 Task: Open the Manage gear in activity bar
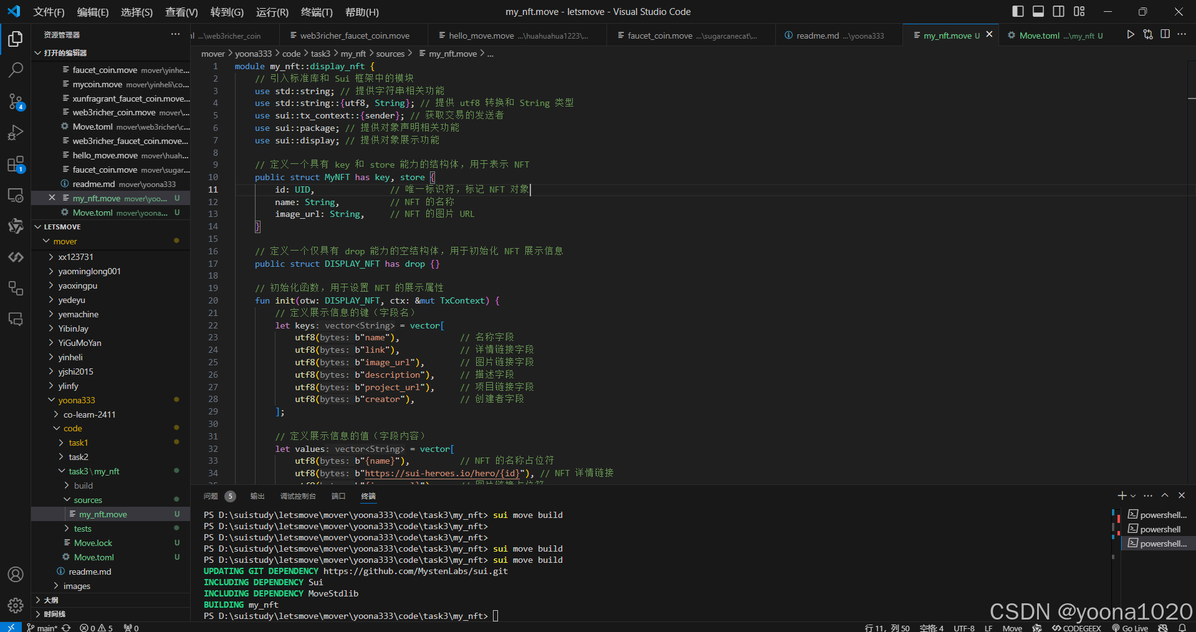coord(16,605)
